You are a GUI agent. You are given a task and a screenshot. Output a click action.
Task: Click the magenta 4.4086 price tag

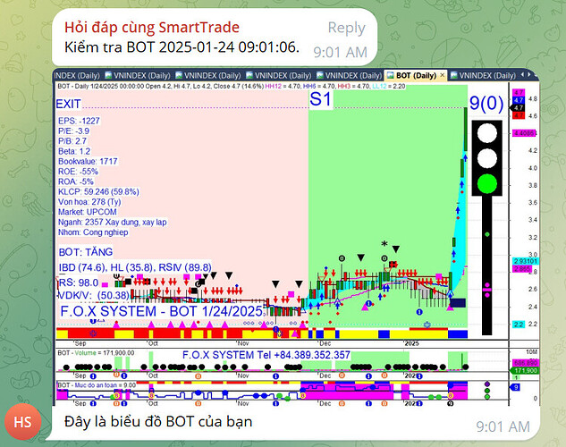(x=523, y=133)
